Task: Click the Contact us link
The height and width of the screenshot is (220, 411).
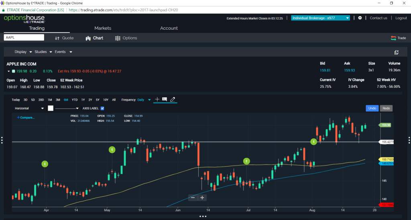Action: [x=378, y=18]
